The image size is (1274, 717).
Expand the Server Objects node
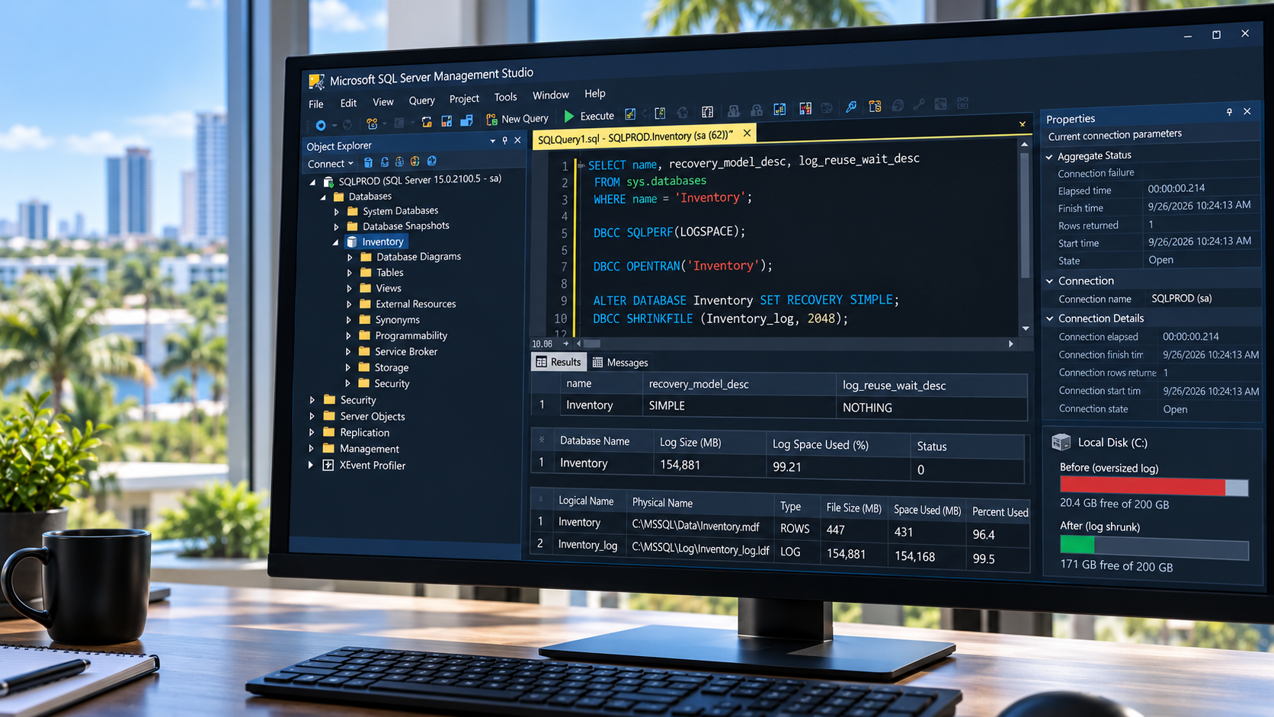pos(312,416)
